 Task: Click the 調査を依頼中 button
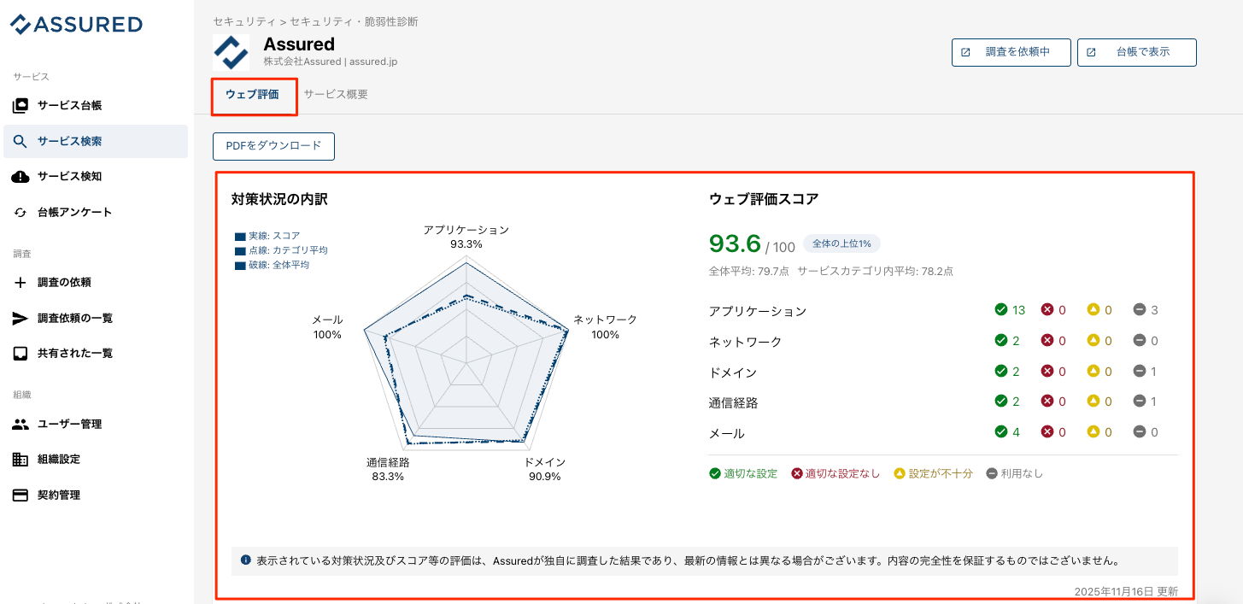click(1011, 52)
